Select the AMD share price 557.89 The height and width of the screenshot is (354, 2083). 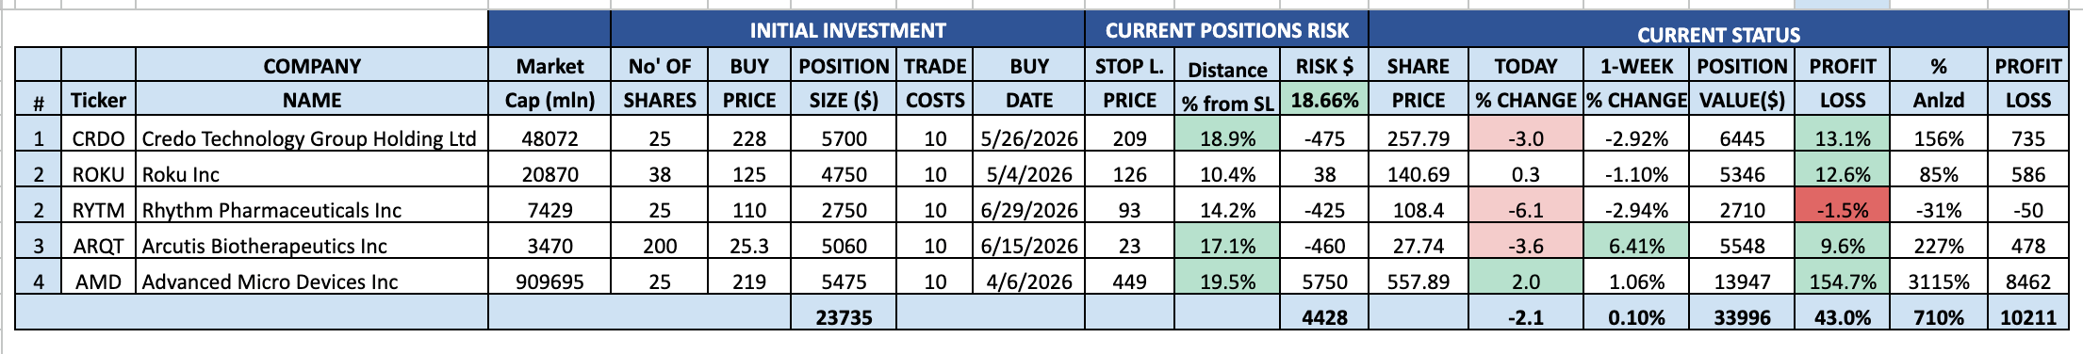click(x=1418, y=282)
